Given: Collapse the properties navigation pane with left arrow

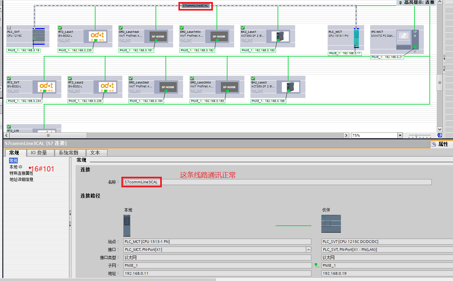Looking at the screenshot, I should pos(70,214).
